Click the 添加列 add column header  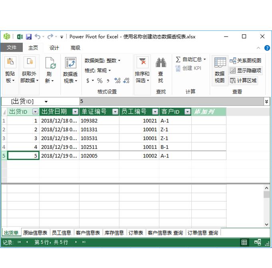tap(209, 112)
